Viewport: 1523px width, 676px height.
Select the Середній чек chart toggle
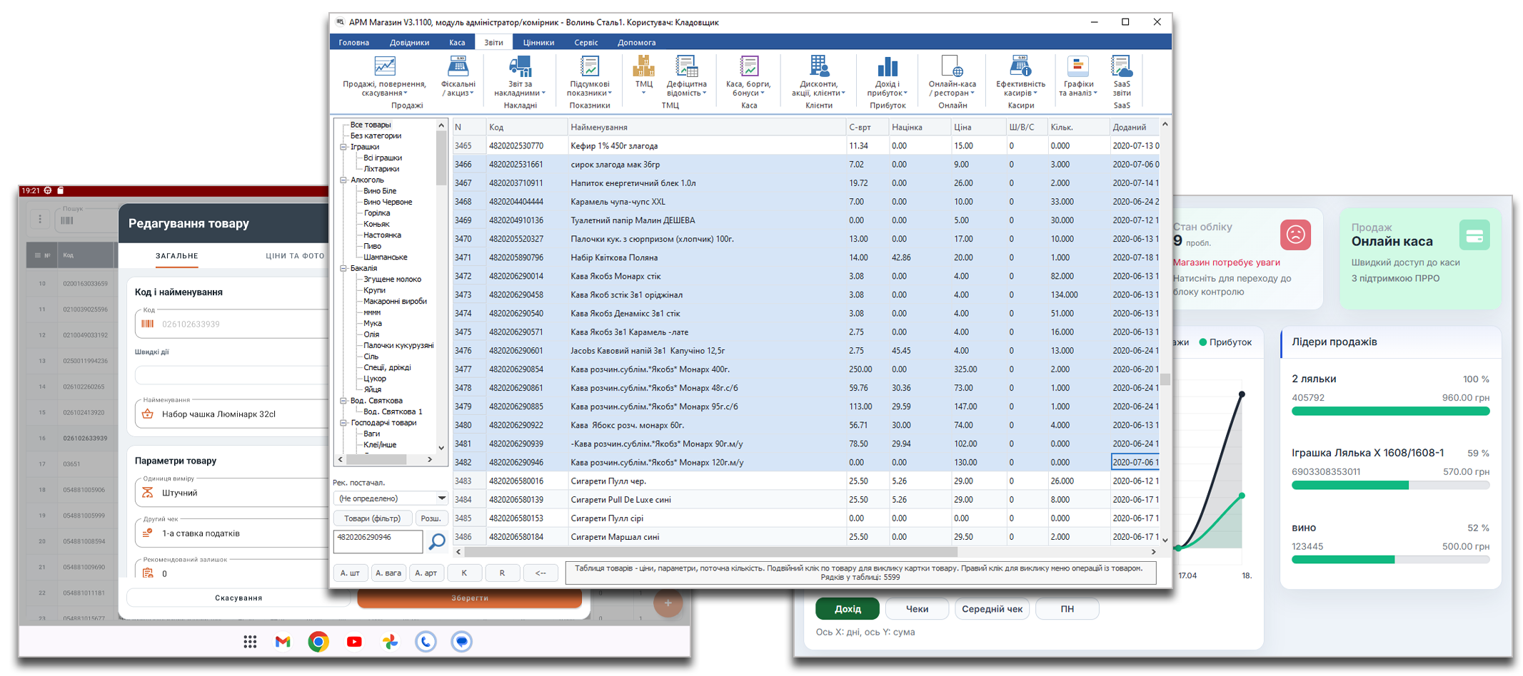point(992,609)
